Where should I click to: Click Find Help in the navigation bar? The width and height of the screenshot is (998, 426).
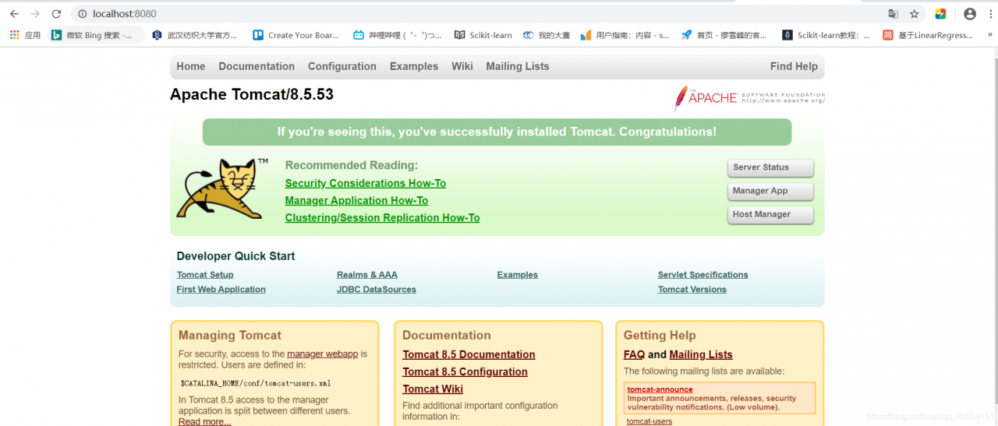point(794,66)
